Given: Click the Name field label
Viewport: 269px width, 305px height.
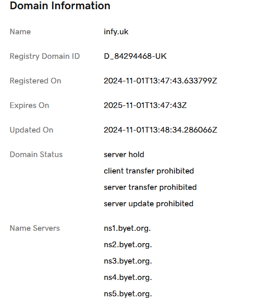Looking at the screenshot, I should [x=20, y=32].
